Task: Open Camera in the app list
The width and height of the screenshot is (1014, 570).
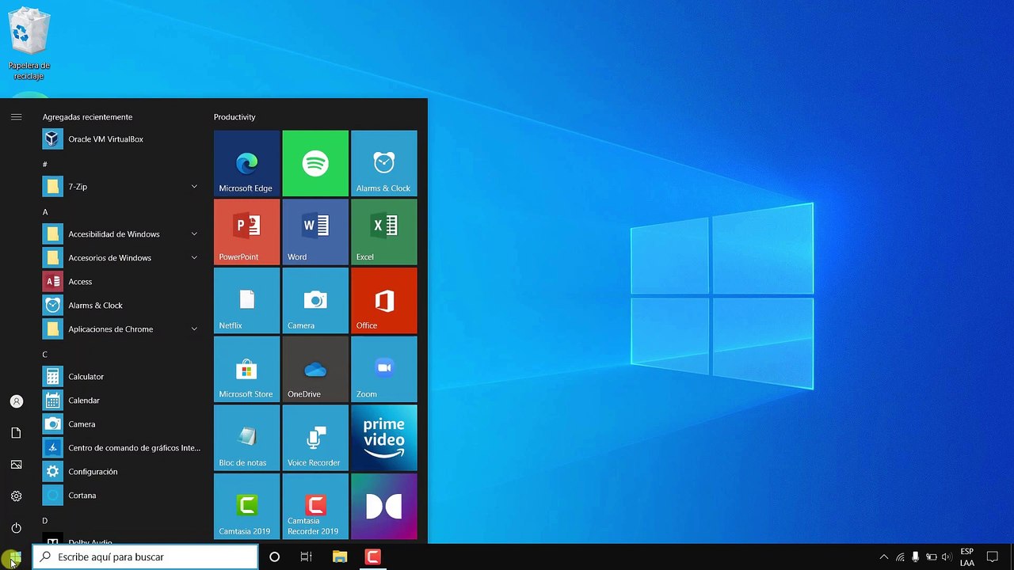Action: (x=121, y=424)
